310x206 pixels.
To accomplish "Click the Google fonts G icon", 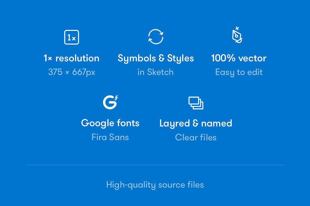I will (110, 102).
